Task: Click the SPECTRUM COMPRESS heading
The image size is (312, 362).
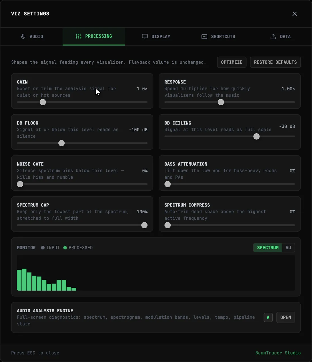Action: (187, 205)
